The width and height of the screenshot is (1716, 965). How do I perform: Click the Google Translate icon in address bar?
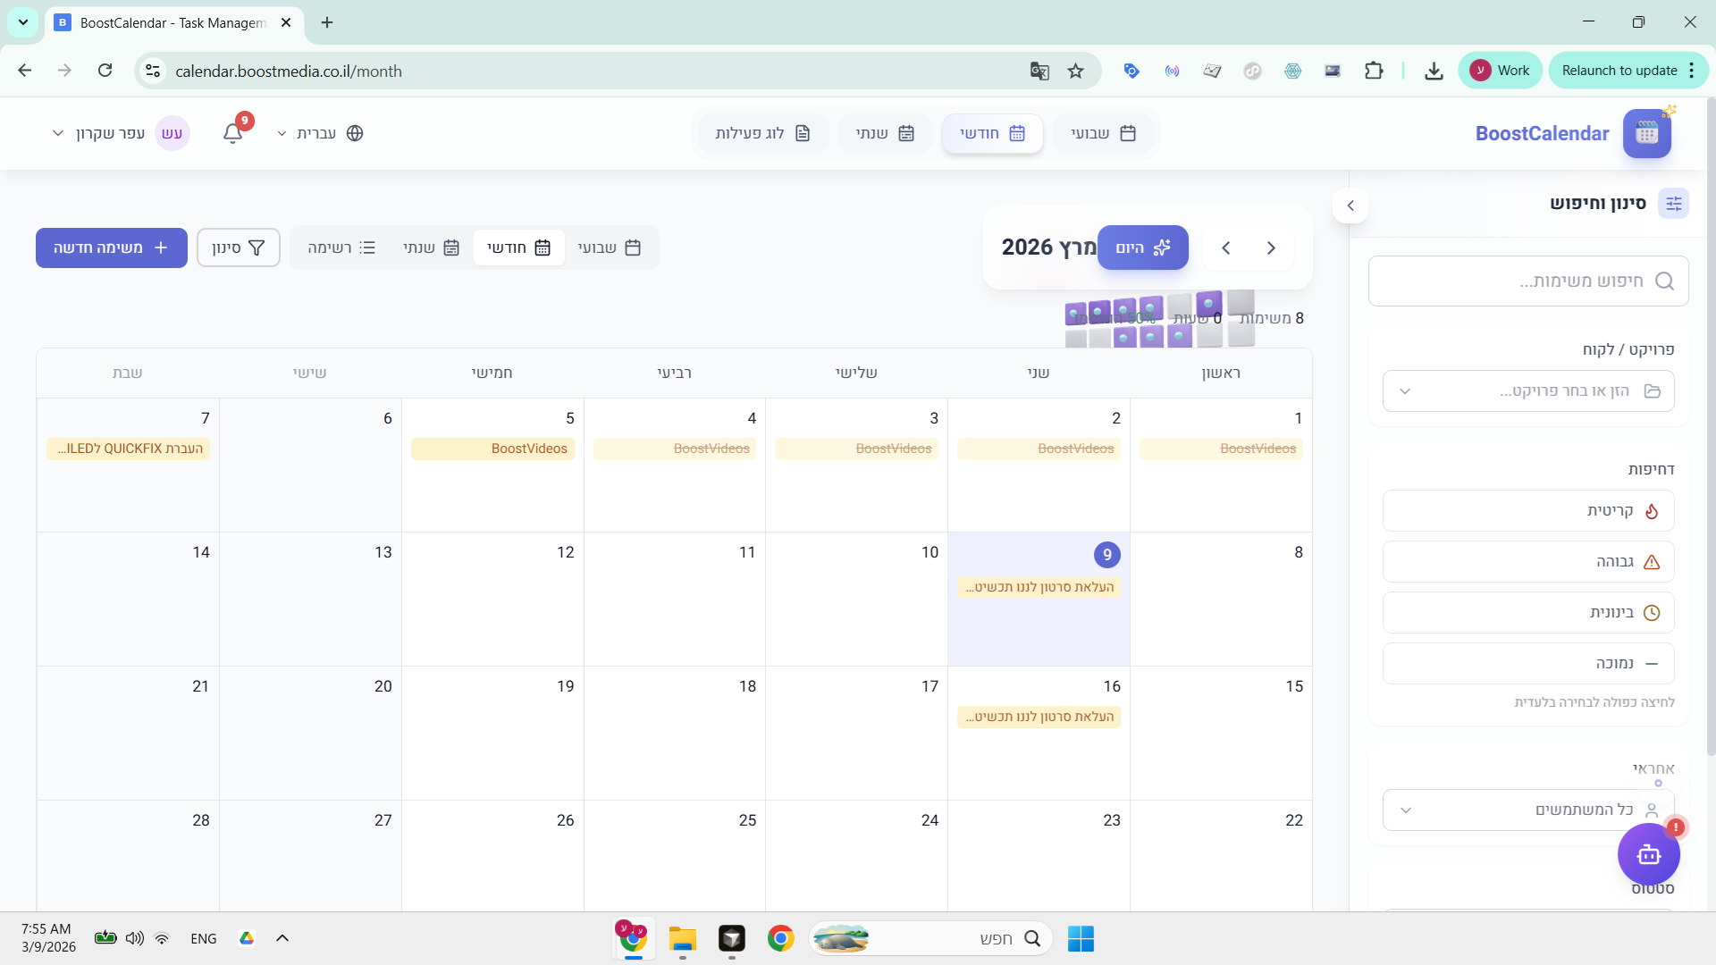pyautogui.click(x=1039, y=71)
